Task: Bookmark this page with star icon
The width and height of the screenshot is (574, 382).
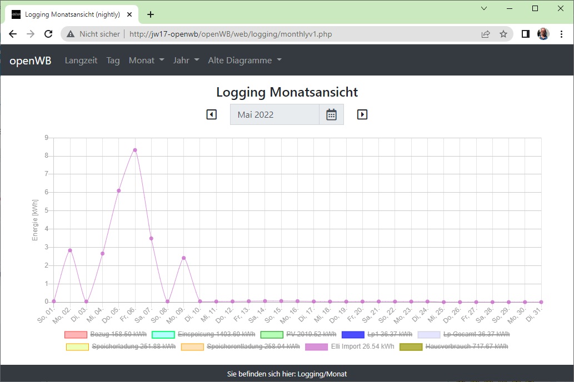Action: pyautogui.click(x=503, y=34)
